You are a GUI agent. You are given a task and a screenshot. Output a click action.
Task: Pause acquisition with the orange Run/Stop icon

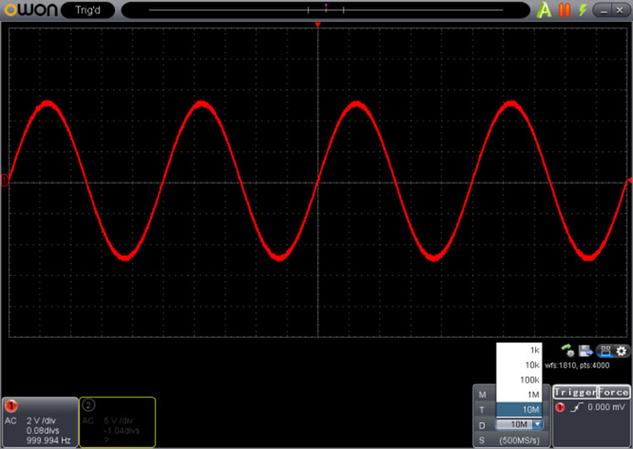564,9
